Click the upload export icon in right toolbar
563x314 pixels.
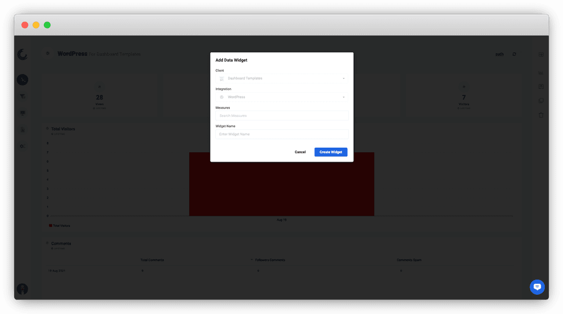[541, 87]
